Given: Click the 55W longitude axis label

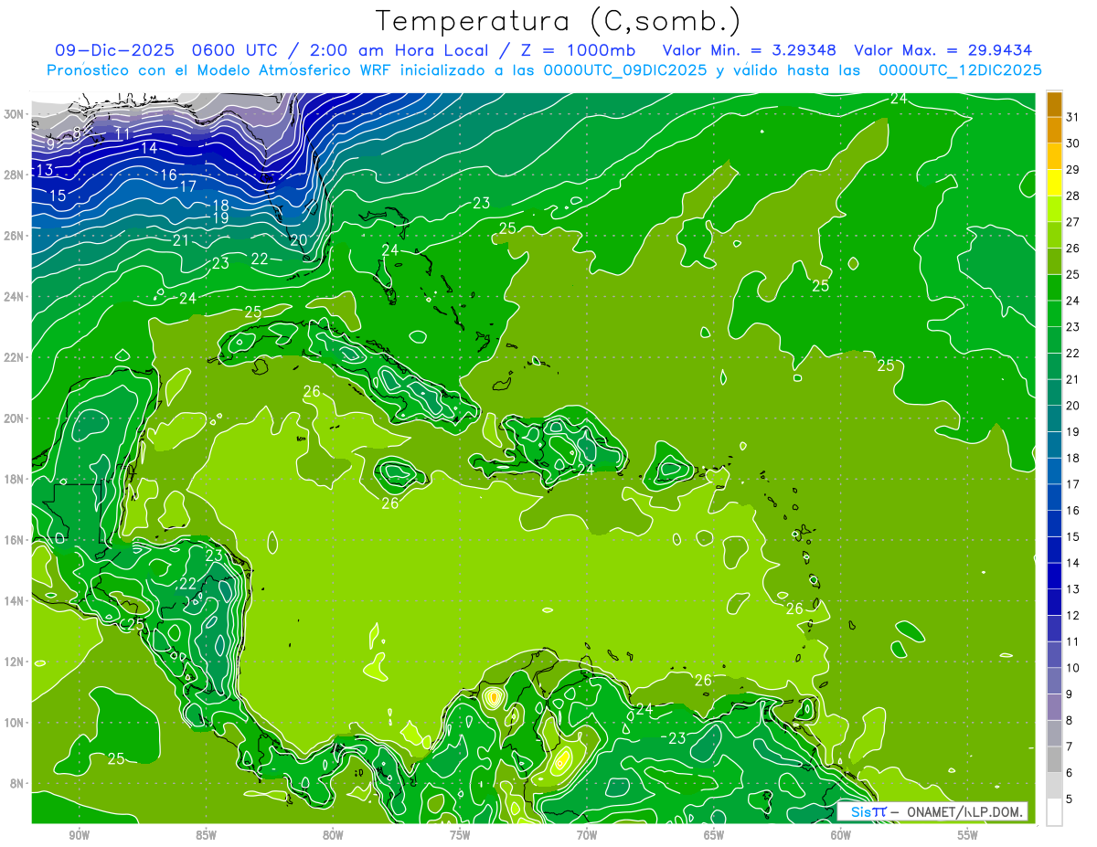Looking at the screenshot, I should tap(968, 835).
